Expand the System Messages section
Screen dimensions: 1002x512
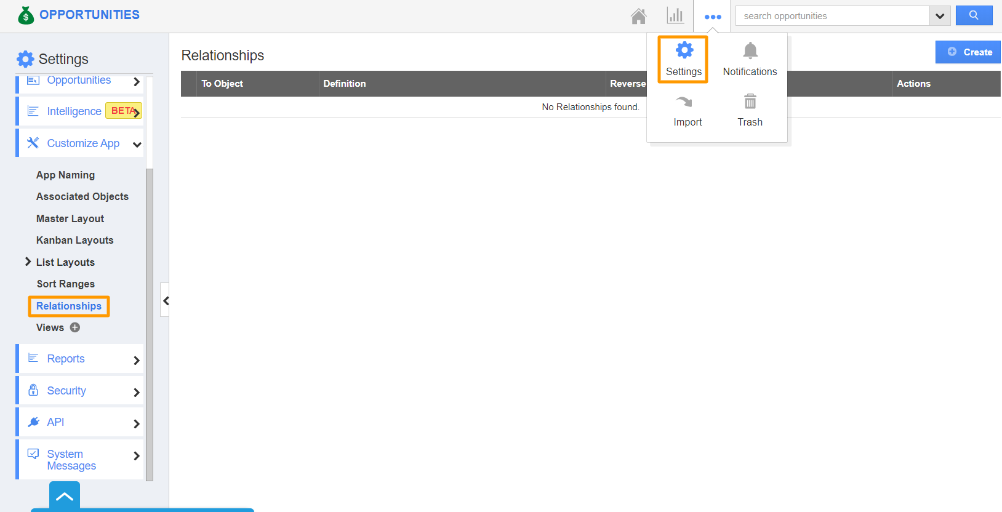pyautogui.click(x=80, y=460)
